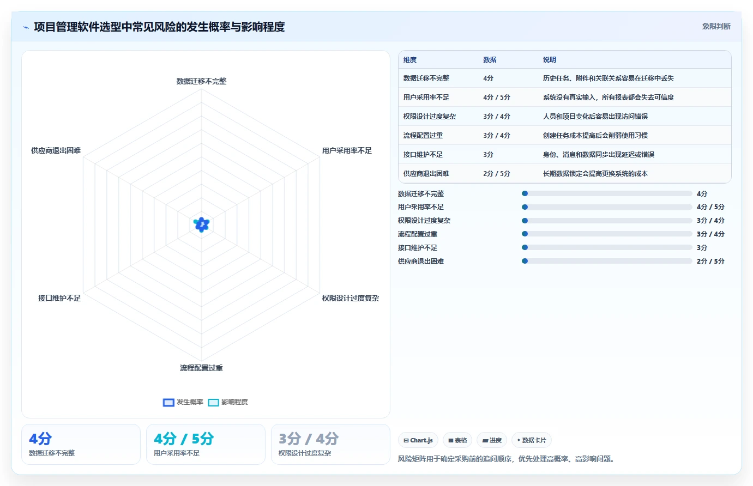Click the 象限判断 label in header
Image resolution: width=753 pixels, height=486 pixels.
click(x=716, y=26)
